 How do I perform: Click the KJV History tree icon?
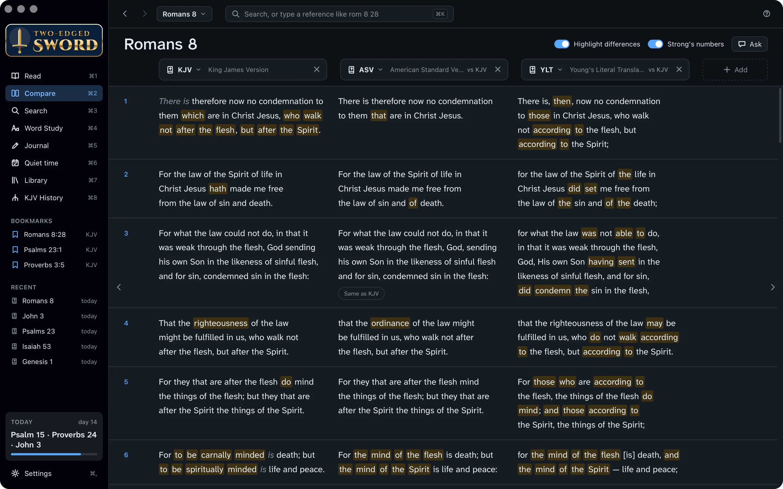(x=15, y=198)
